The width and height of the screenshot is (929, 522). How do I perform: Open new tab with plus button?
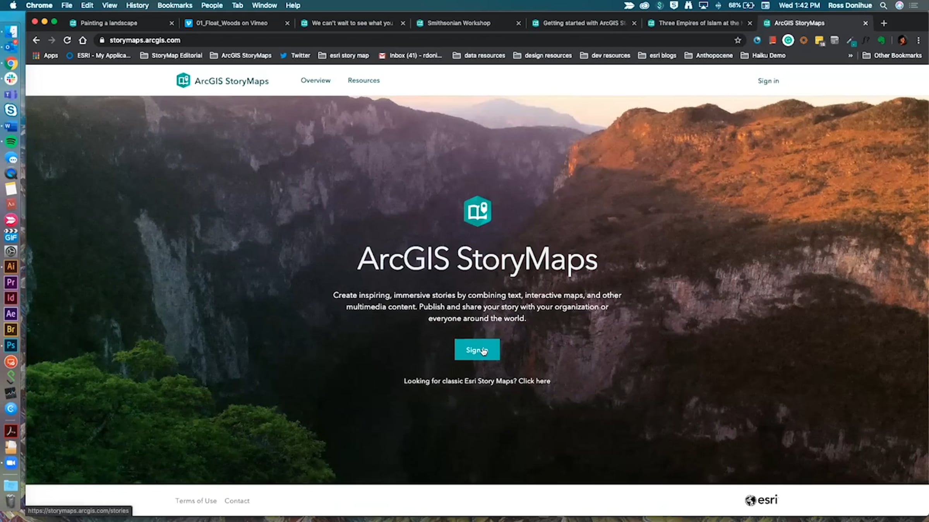click(x=884, y=23)
